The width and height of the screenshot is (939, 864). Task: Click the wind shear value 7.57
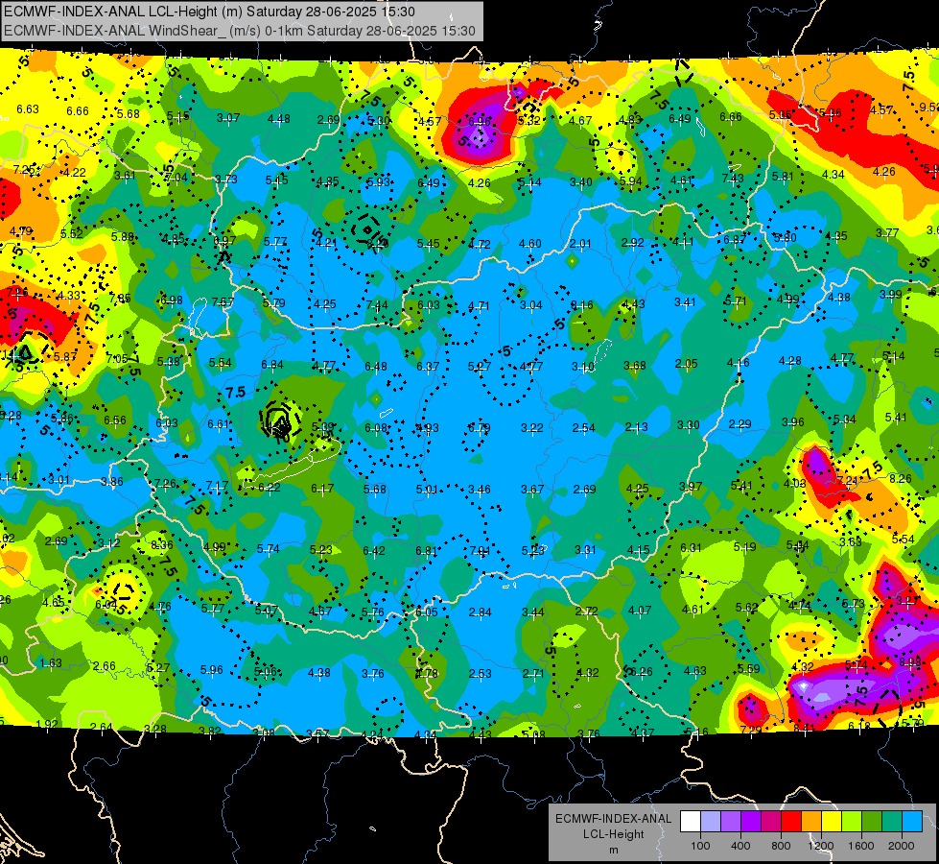(223, 301)
